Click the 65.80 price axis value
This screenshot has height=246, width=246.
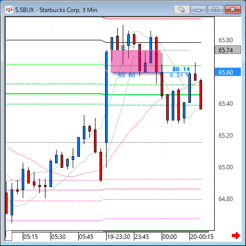(x=226, y=40)
